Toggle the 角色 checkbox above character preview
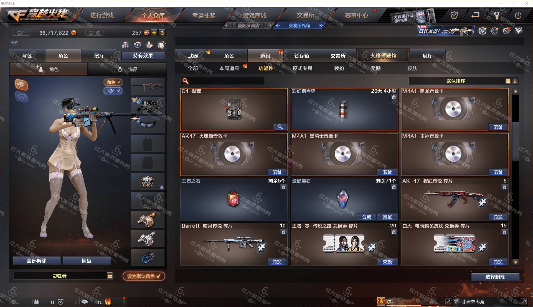The width and height of the screenshot is (533, 307). point(113,82)
